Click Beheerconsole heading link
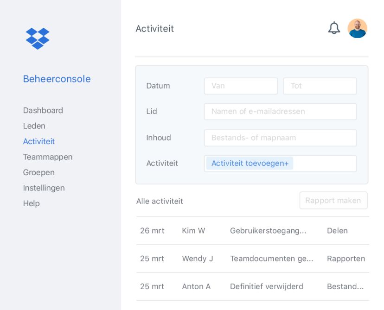Screen dimensions: 384x310 [57, 79]
